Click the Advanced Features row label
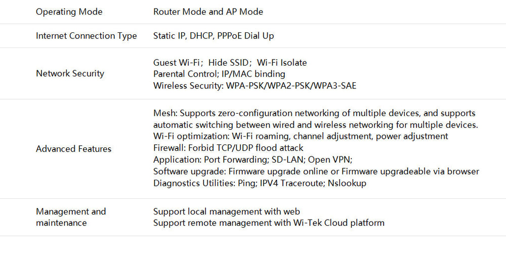 [x=73, y=149]
